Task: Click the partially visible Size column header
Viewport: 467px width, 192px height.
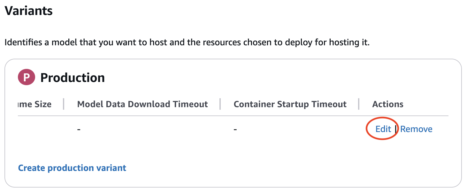Action: pyautogui.click(x=34, y=104)
